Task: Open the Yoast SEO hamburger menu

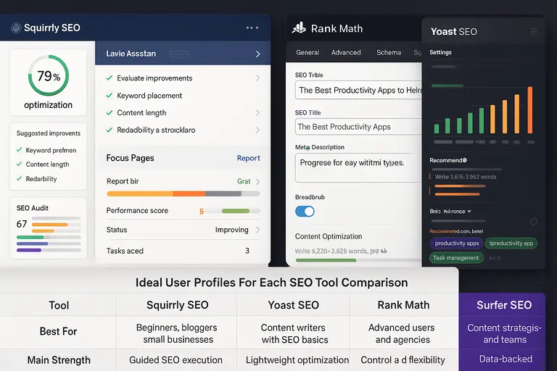Action: point(534,32)
